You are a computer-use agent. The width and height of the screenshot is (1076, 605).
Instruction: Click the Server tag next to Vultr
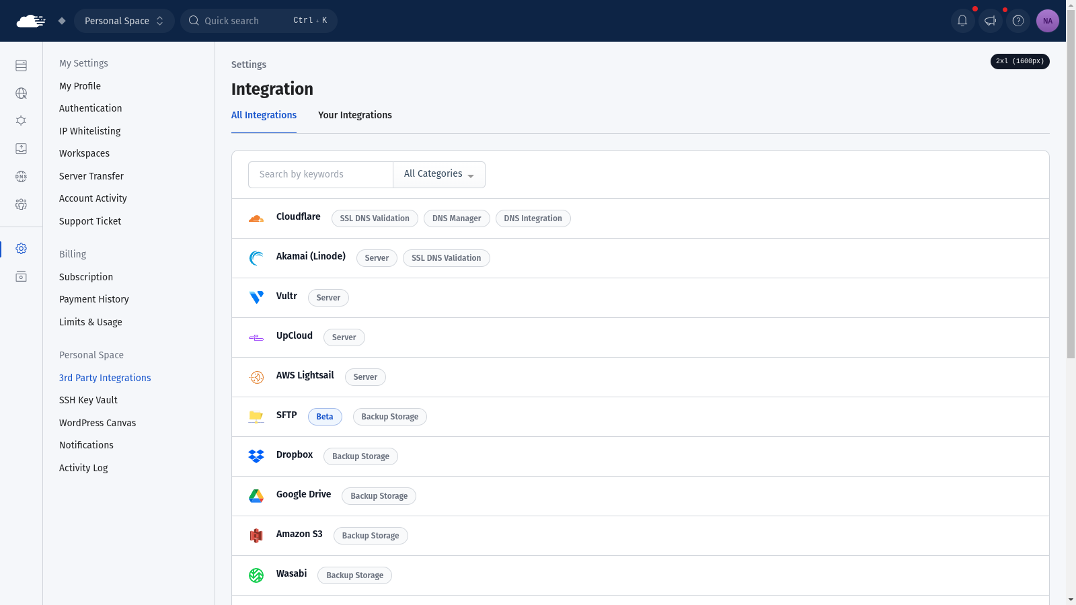pos(328,298)
